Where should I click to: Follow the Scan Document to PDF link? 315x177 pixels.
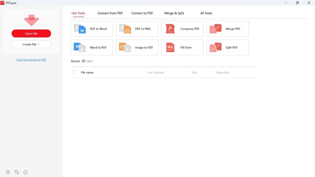click(31, 59)
